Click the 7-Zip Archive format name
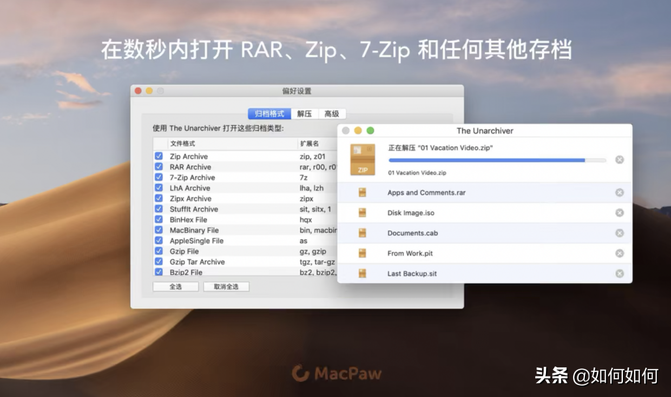 193,177
